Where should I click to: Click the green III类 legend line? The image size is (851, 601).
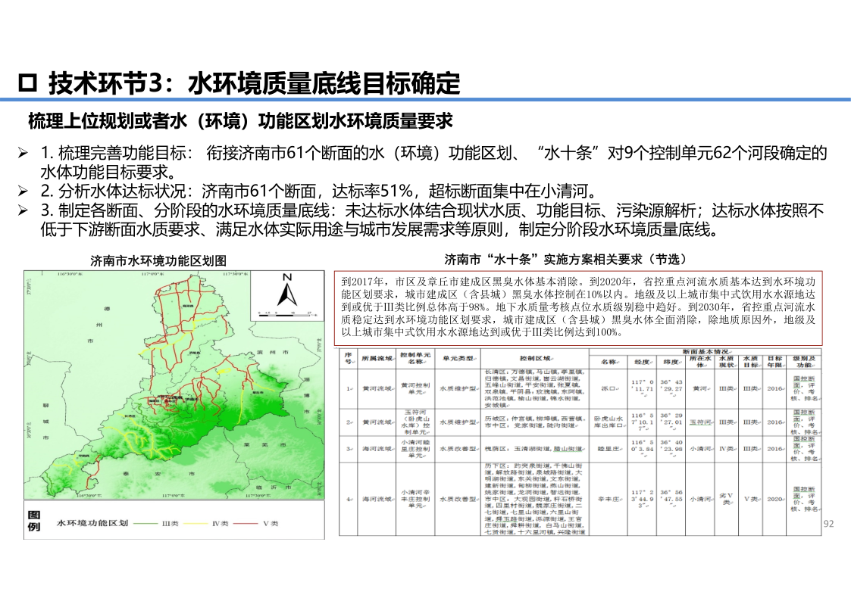coord(145,524)
